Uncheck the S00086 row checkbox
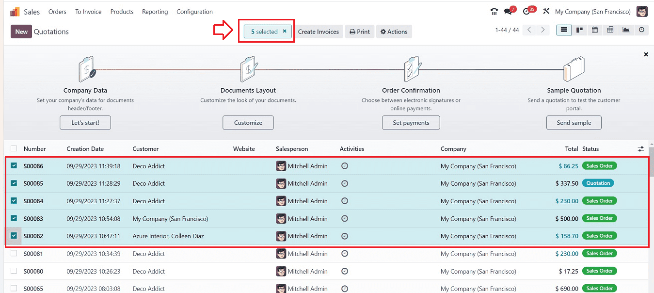The width and height of the screenshot is (654, 293). click(14, 166)
